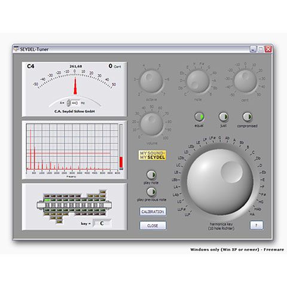Select octave 4 on the octave dial

coord(144,66)
